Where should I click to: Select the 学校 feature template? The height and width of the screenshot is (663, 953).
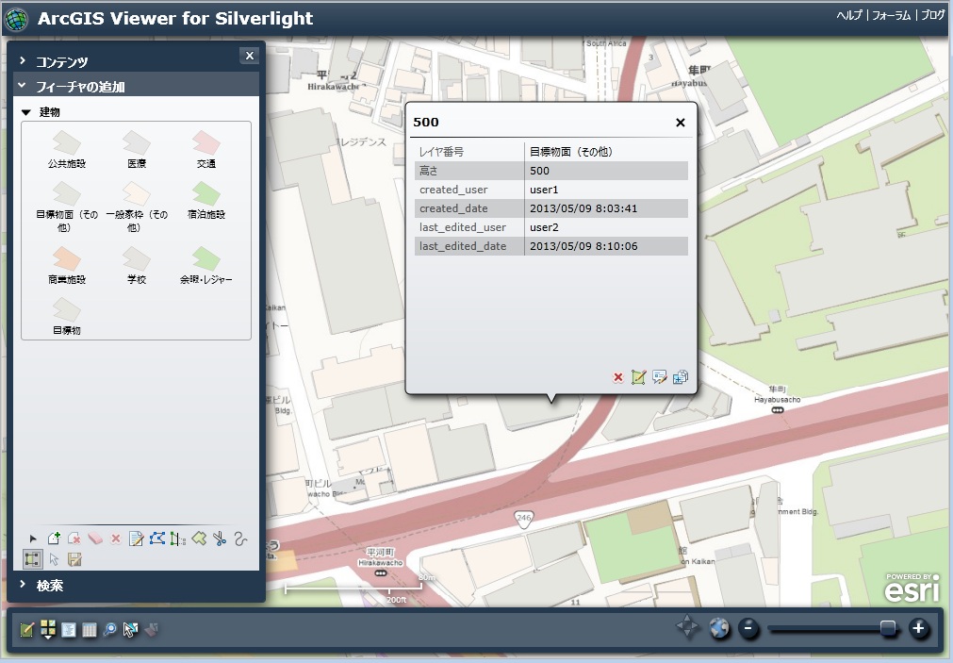(137, 265)
